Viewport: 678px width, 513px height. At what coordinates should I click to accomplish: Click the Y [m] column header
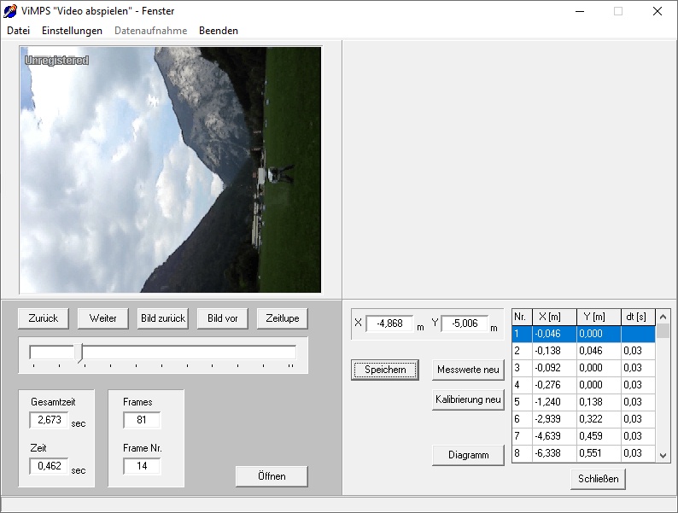599,317
